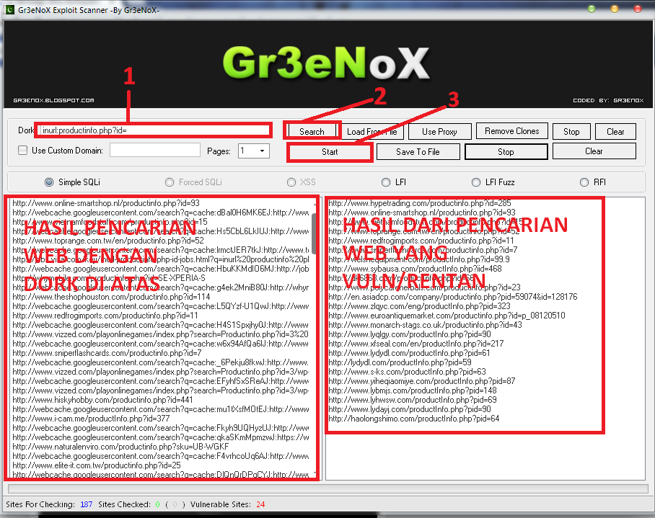655x518 pixels.
Task: Start the vulnerability scan
Action: pos(330,152)
